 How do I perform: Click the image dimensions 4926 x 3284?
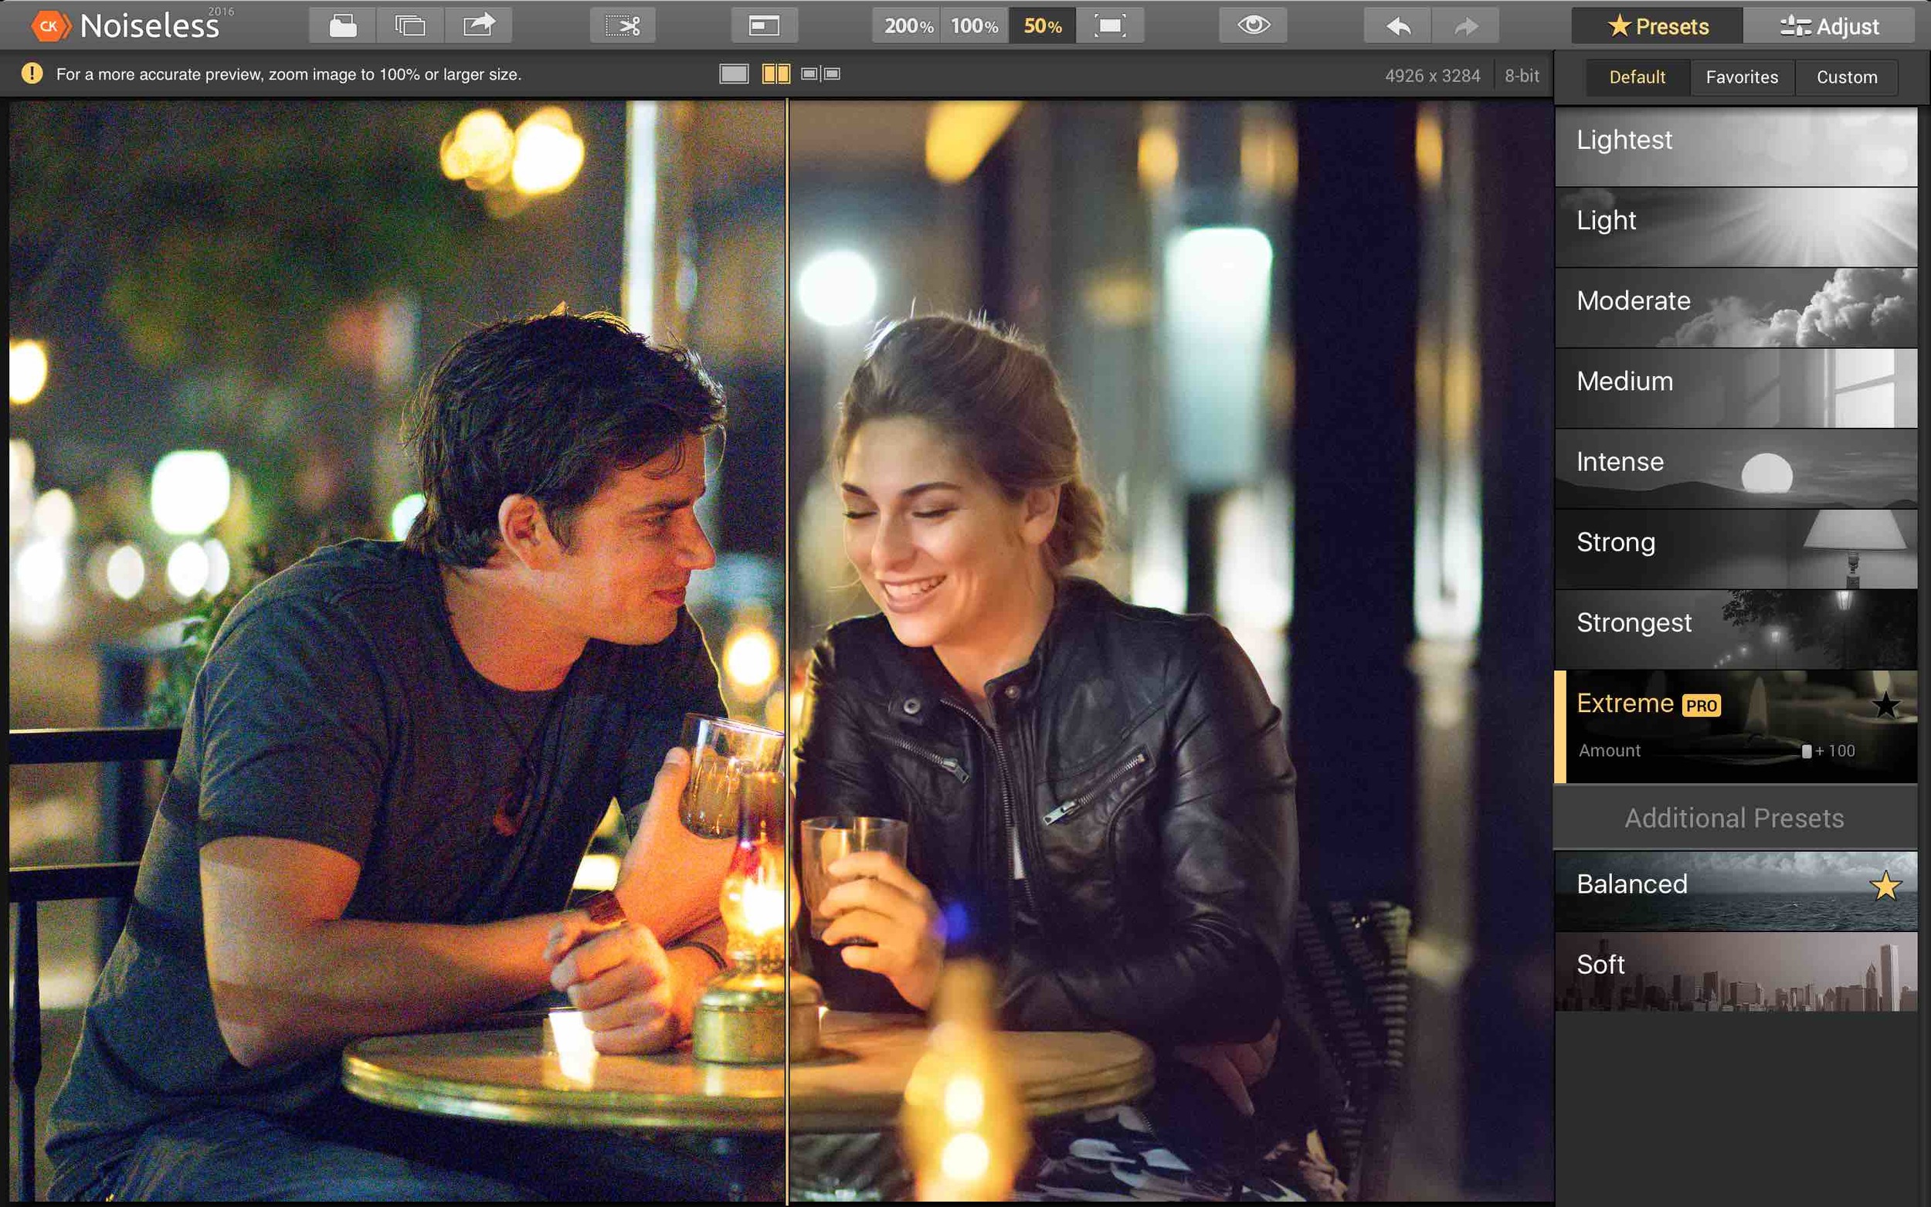(1432, 76)
